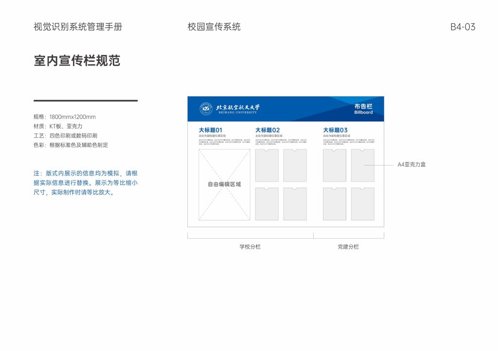The width and height of the screenshot is (498, 351).
Task: Click the A4亚克力盒 callout label
Action: pyautogui.click(x=411, y=165)
